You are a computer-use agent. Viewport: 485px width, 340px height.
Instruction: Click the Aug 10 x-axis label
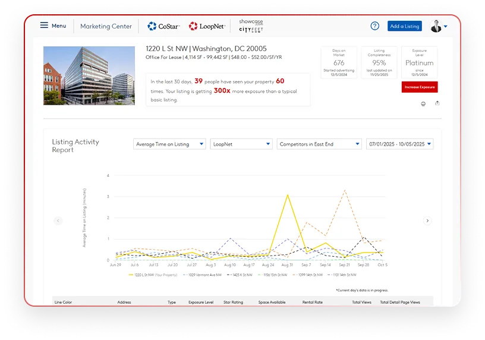tap(230, 265)
